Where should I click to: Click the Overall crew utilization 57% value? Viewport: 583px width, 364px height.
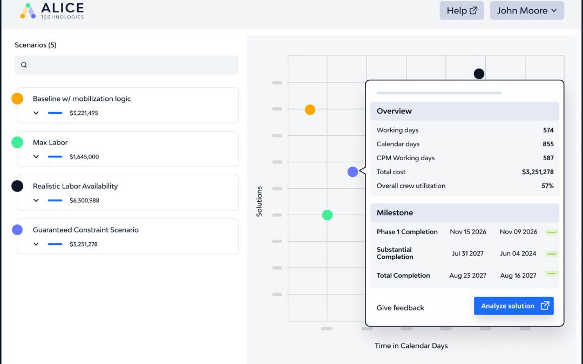pyautogui.click(x=547, y=186)
